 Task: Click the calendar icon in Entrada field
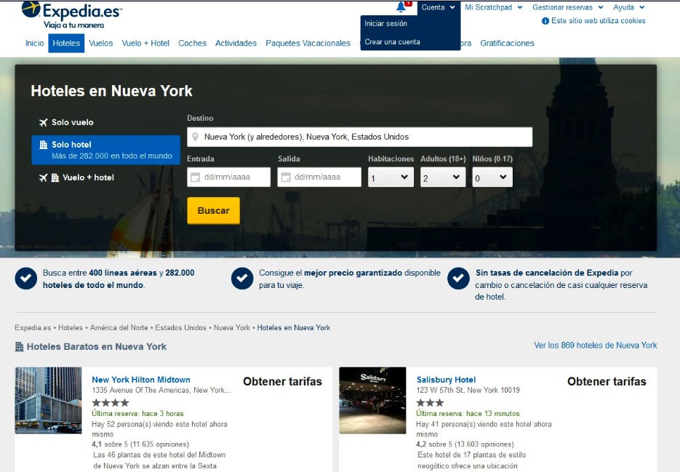(195, 177)
